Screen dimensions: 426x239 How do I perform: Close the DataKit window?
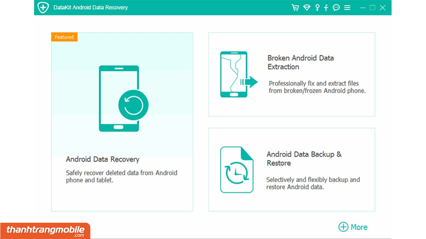pyautogui.click(x=383, y=7)
